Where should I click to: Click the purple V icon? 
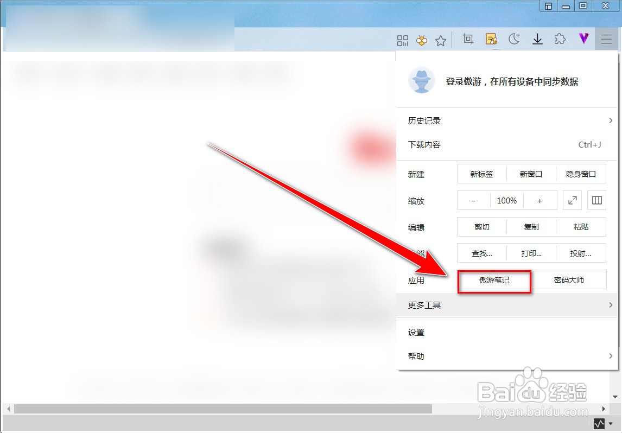click(583, 39)
